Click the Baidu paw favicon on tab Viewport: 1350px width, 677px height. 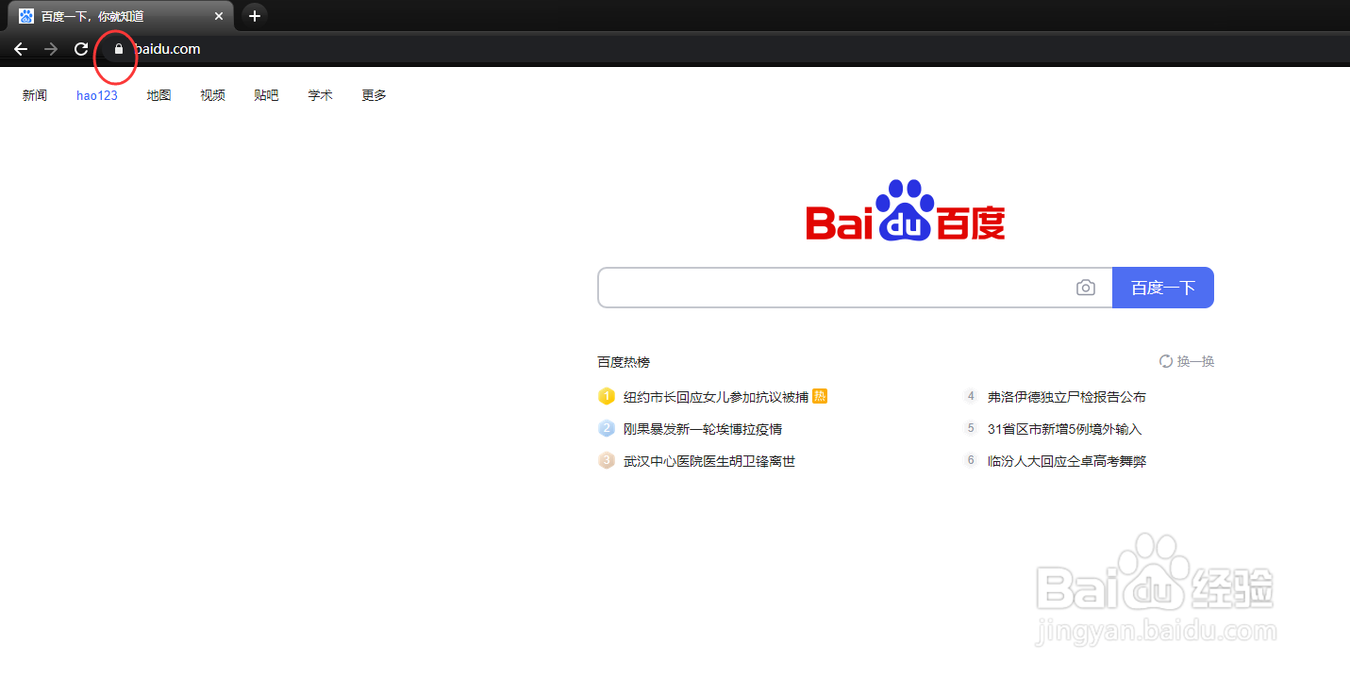point(26,16)
